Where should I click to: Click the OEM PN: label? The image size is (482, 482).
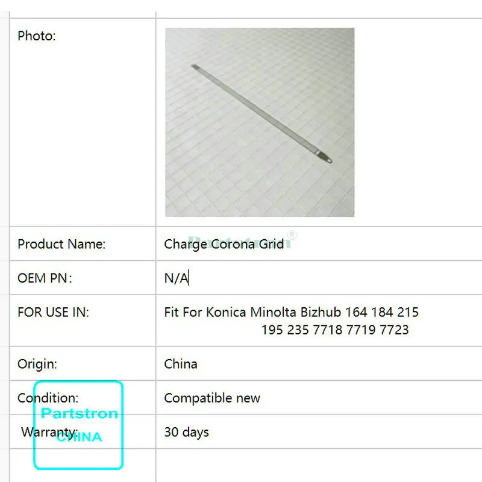pyautogui.click(x=45, y=278)
